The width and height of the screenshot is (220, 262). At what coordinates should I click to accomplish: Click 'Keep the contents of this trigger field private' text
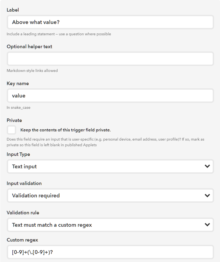(x=65, y=130)
